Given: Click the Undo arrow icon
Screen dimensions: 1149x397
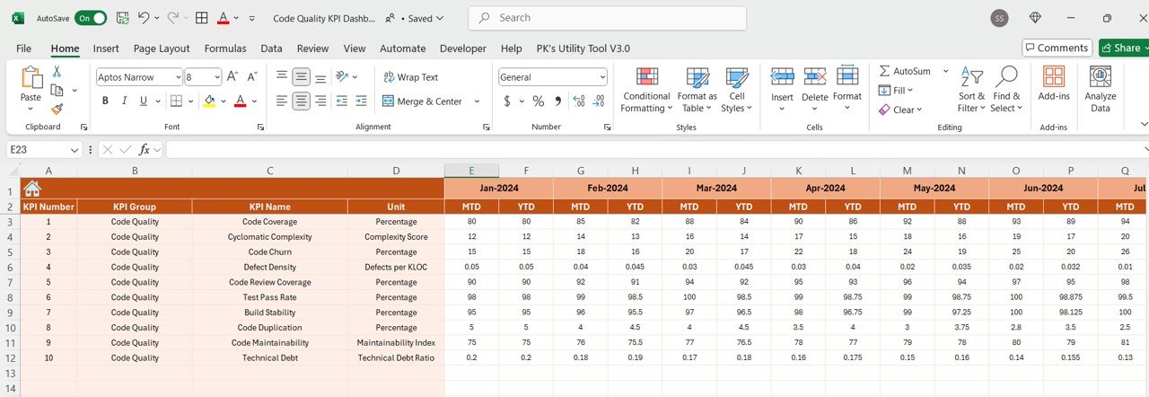Looking at the screenshot, I should [144, 18].
